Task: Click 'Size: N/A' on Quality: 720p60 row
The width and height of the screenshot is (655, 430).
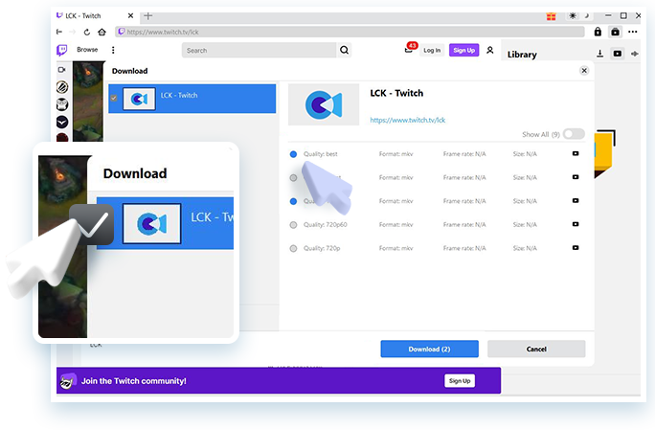Action: coord(525,224)
